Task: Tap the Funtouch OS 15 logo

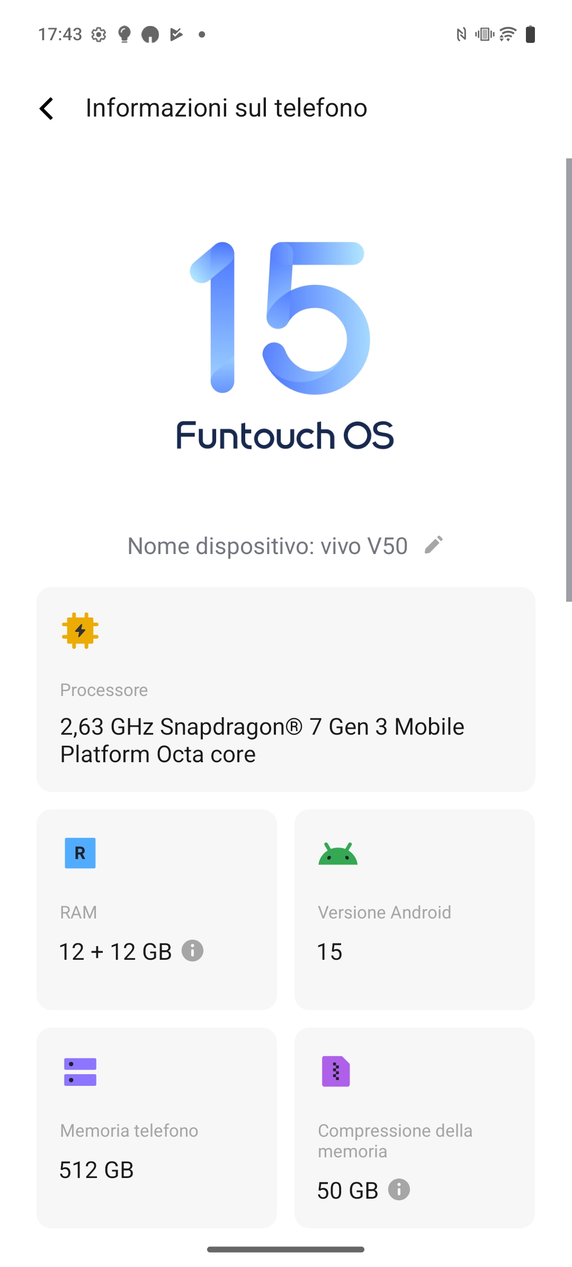Action: pos(285,345)
